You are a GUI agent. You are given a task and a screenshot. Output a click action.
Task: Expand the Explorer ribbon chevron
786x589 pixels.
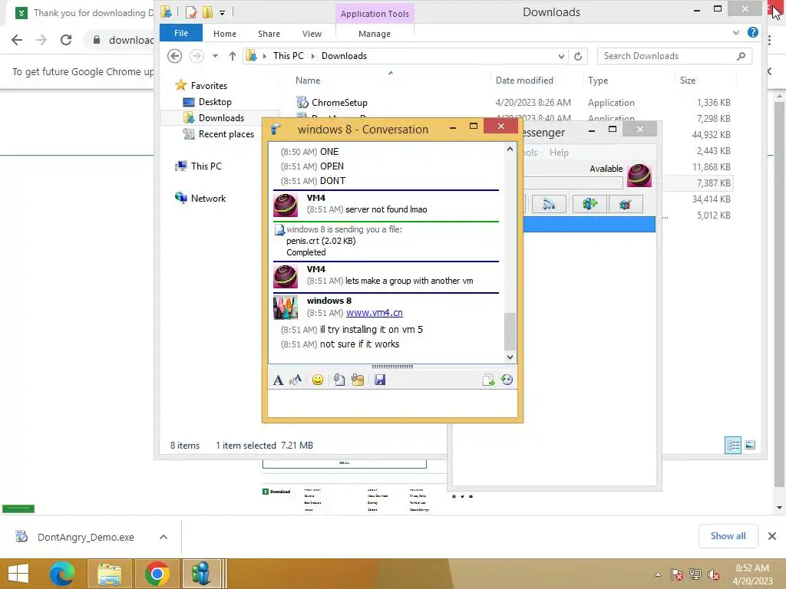point(736,32)
